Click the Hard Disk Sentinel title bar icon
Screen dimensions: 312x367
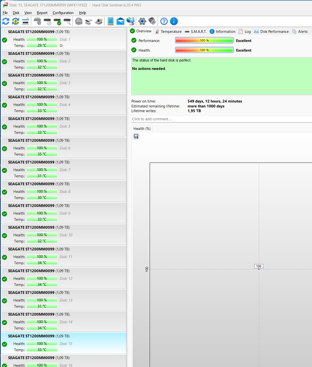[x=5, y=5]
